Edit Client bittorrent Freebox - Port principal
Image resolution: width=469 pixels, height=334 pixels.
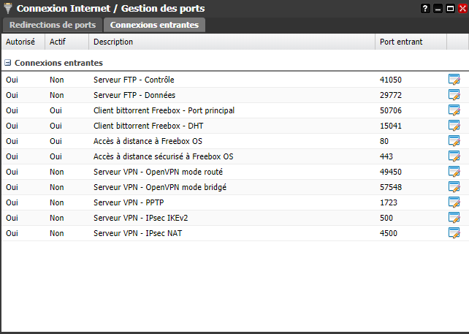454,110
